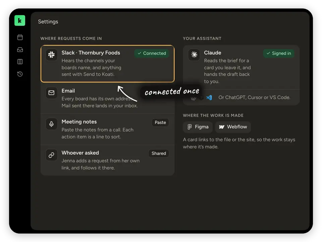Select the Slack · Thornbury Foods title
This screenshot has height=242, width=322.
tap(91, 53)
